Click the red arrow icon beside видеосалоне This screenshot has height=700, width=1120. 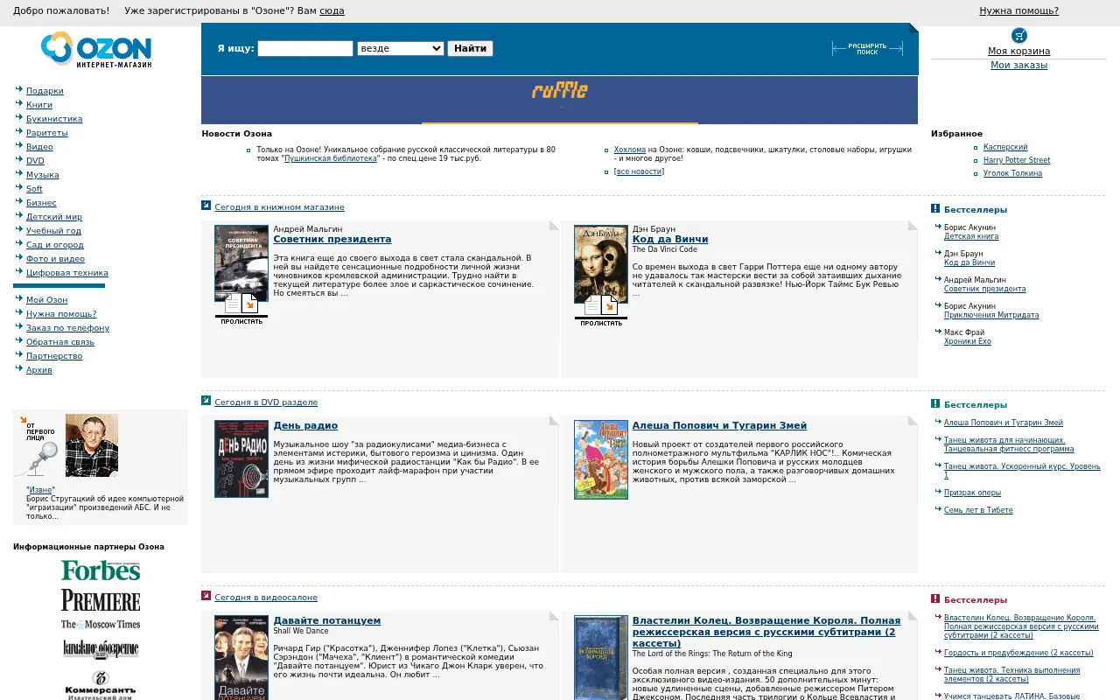tap(206, 596)
